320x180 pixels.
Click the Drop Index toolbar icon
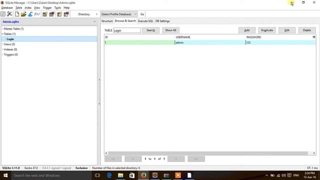tap(66, 14)
